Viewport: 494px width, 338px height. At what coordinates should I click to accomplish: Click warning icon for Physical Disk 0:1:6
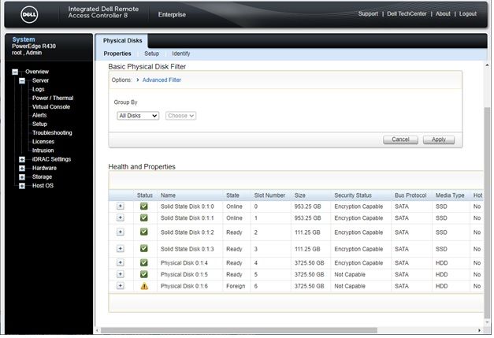(144, 286)
